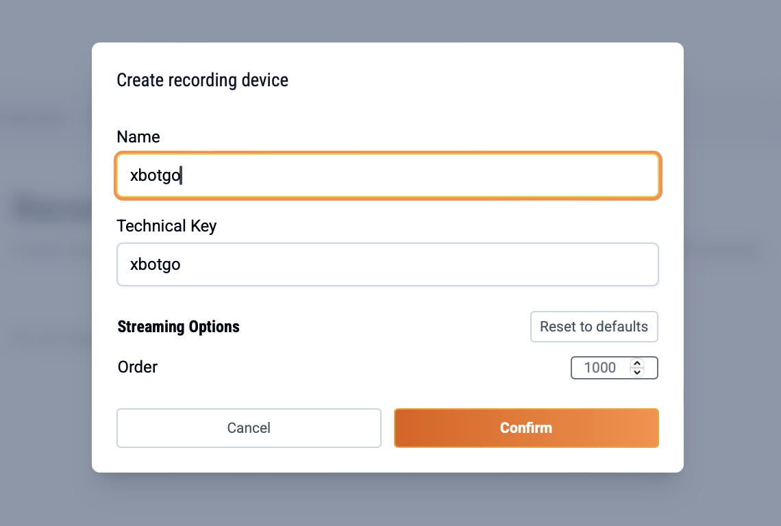Reset streaming options to defaults
This screenshot has width=781, height=526.
[594, 327]
